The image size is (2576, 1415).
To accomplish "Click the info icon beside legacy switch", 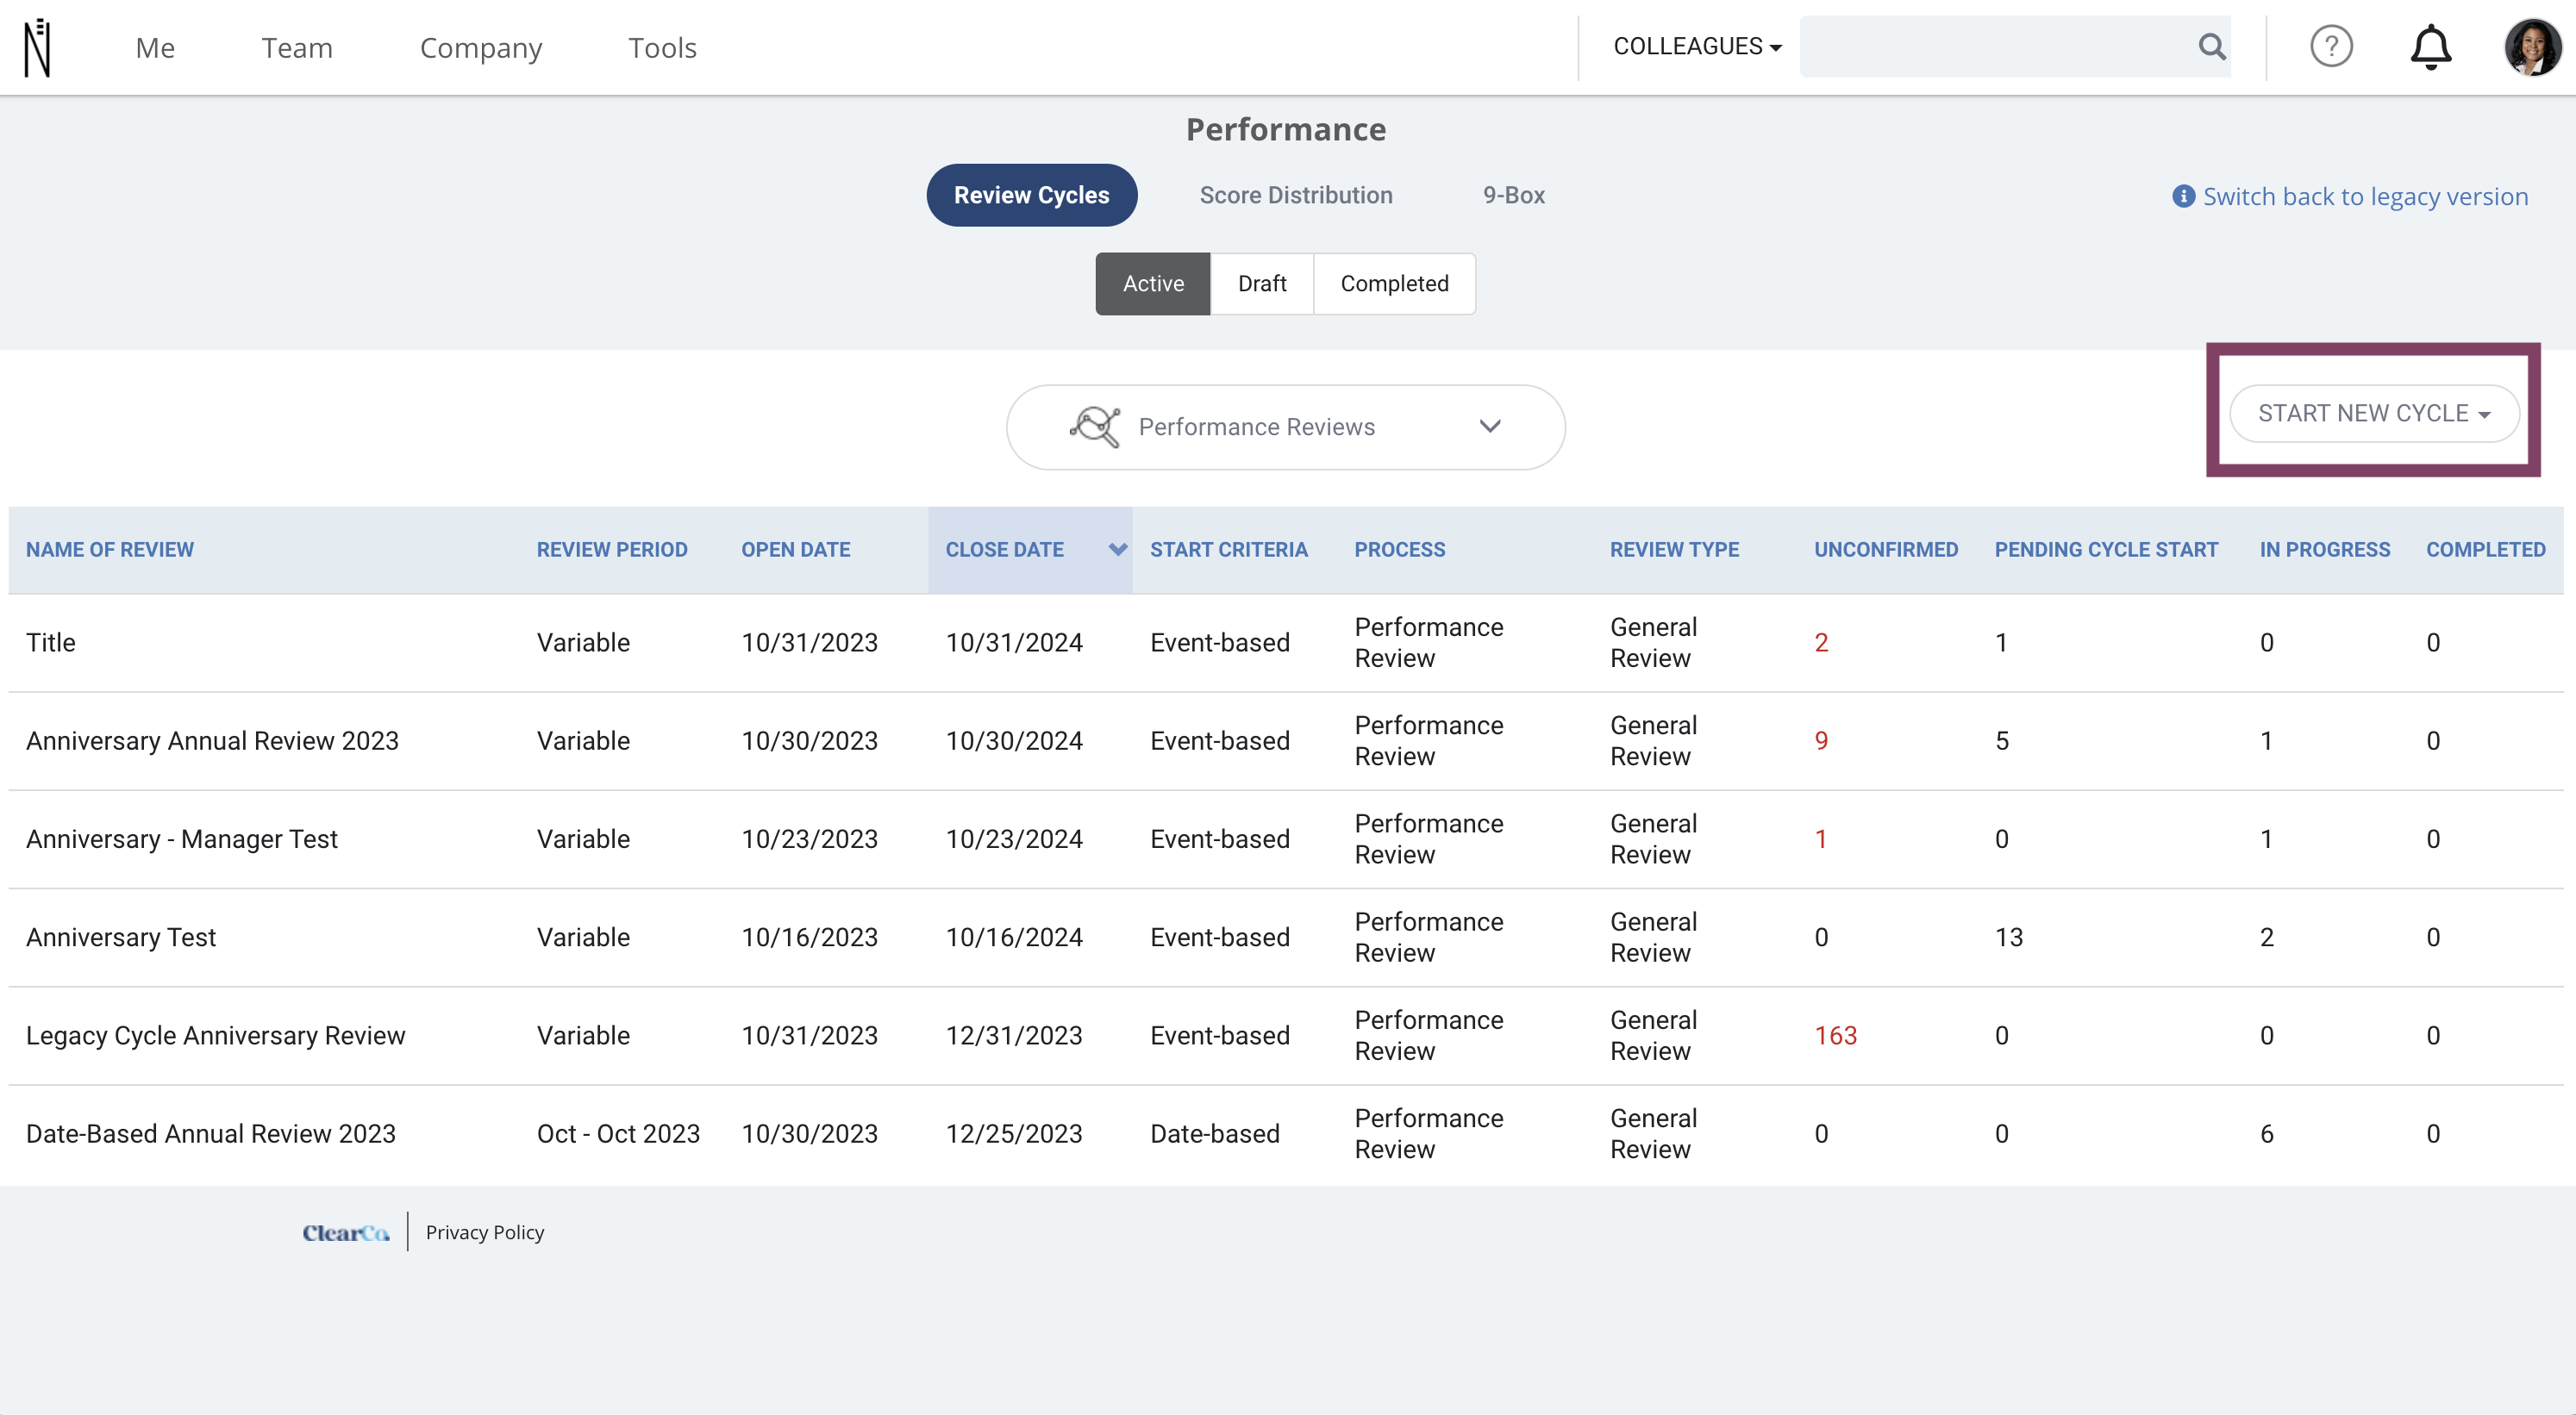I will (2183, 196).
